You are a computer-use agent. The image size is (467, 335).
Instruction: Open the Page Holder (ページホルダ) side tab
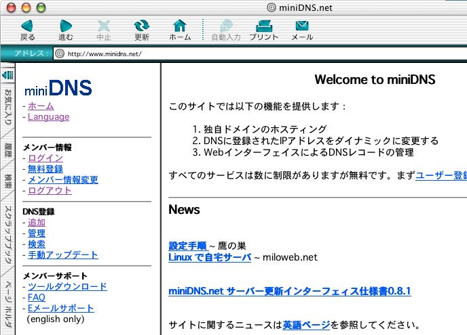pyautogui.click(x=8, y=304)
